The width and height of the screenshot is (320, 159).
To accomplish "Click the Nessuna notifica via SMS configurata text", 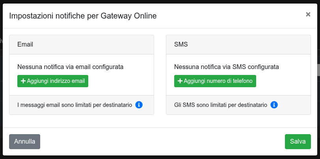I will tap(227, 67).
